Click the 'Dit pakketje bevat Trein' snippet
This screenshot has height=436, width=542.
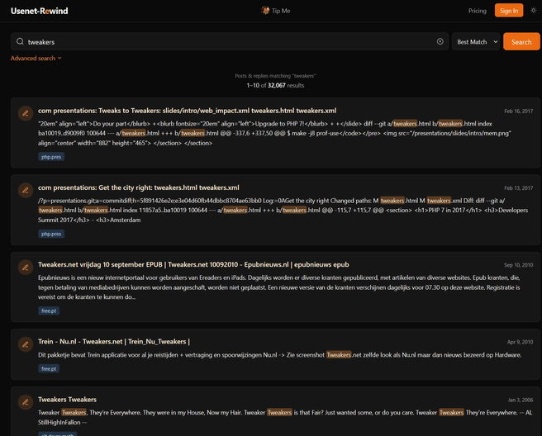[279, 355]
